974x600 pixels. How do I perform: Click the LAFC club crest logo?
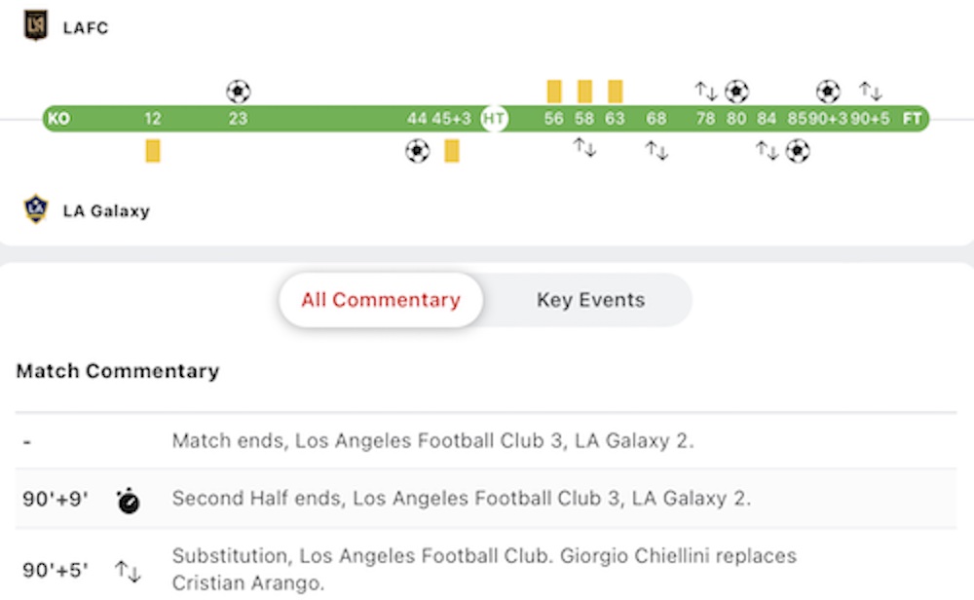[x=35, y=26]
